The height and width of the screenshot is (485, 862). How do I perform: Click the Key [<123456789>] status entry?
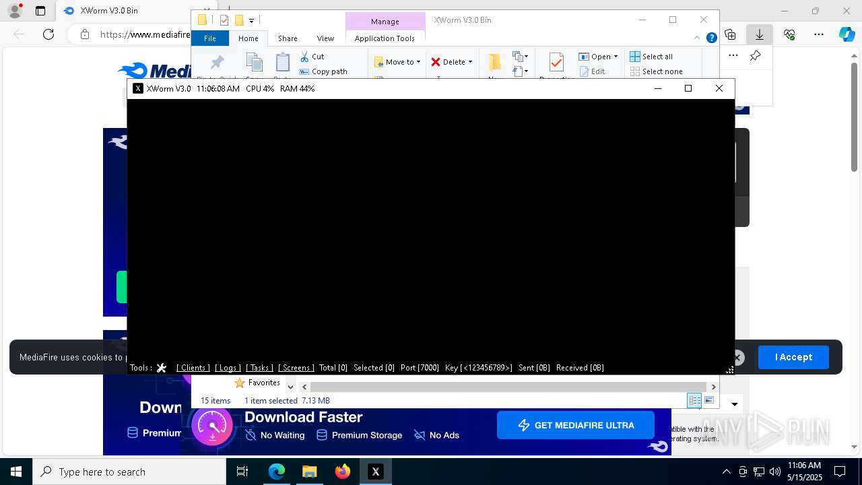click(478, 368)
